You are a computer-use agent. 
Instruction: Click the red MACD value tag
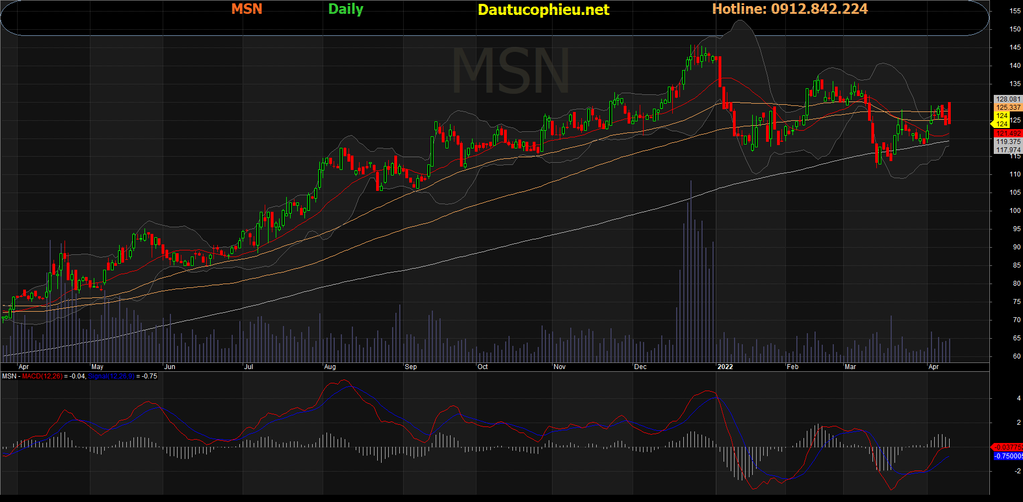click(x=1008, y=447)
